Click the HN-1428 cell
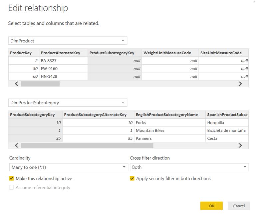This screenshot has width=258, height=219. (x=63, y=76)
